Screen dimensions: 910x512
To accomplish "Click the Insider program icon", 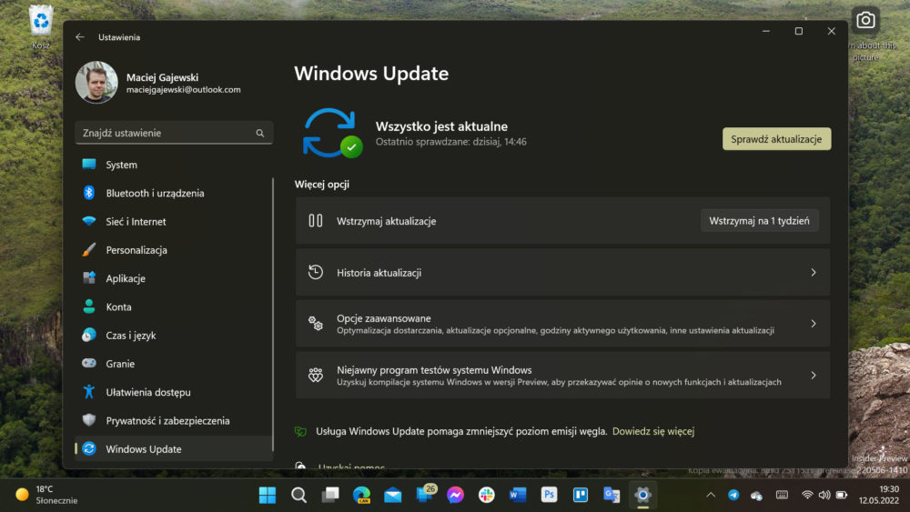I will pos(315,375).
